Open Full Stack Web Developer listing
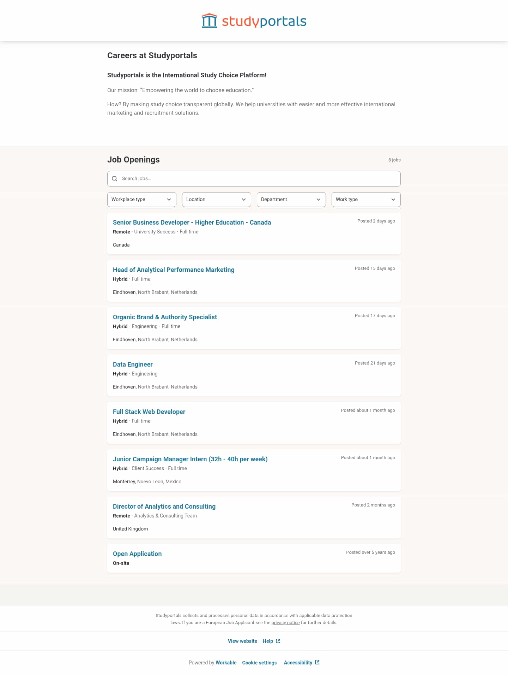508x675 pixels. point(149,412)
